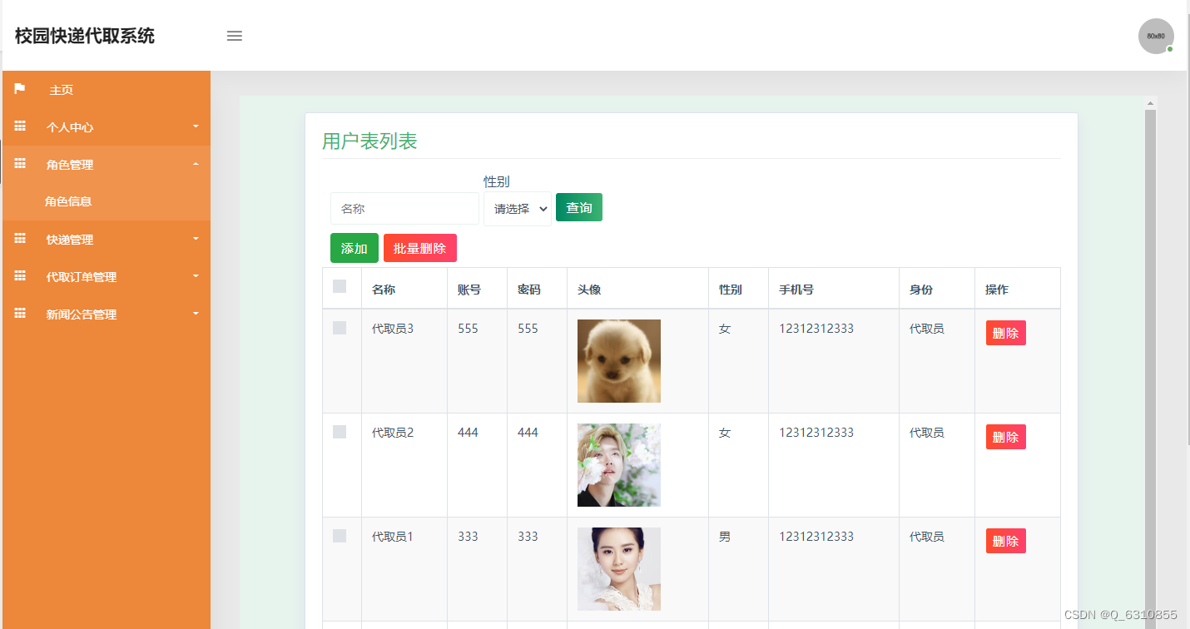
Task: Click the 查询 search button
Action: tap(579, 207)
